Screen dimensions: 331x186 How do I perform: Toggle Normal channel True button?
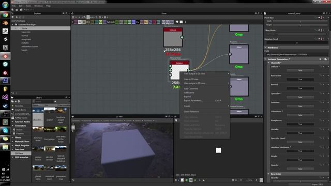(x=300, y=88)
